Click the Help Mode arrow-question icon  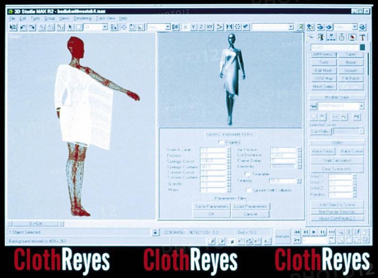click(x=13, y=27)
